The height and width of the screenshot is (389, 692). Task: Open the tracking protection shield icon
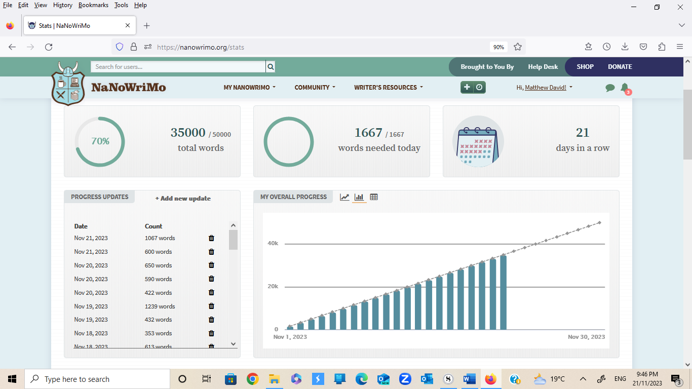120,47
